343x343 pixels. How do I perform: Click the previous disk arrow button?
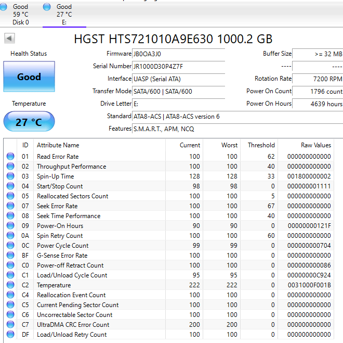9,39
